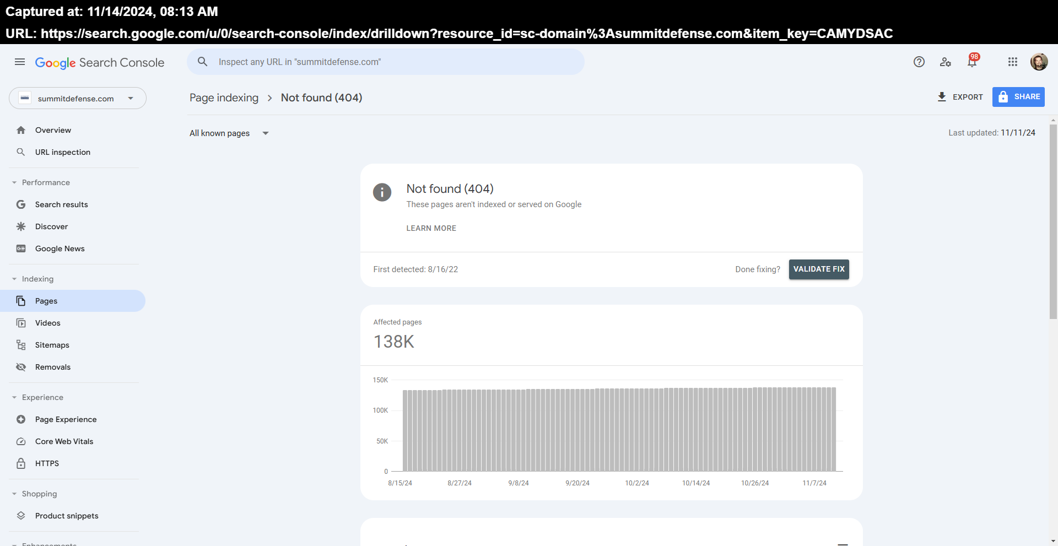The height and width of the screenshot is (546, 1058).
Task: Open Search results report
Action: coord(73,204)
